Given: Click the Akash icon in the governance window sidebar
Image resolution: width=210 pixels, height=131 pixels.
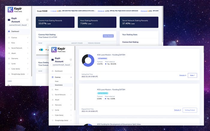Looking at the screenshot, I should tap(52, 100).
